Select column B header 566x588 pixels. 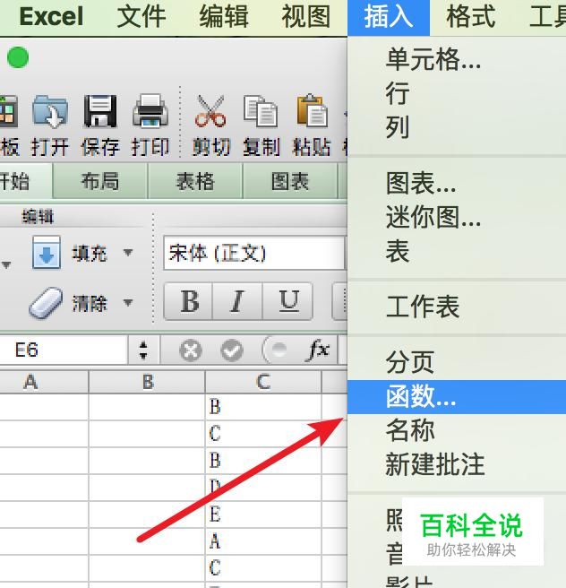pyautogui.click(x=147, y=382)
